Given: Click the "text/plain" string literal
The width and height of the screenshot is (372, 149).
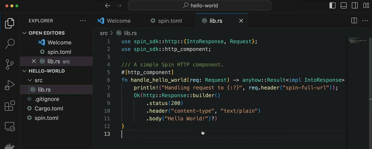Looking at the screenshot, I should pyautogui.click(x=239, y=111).
